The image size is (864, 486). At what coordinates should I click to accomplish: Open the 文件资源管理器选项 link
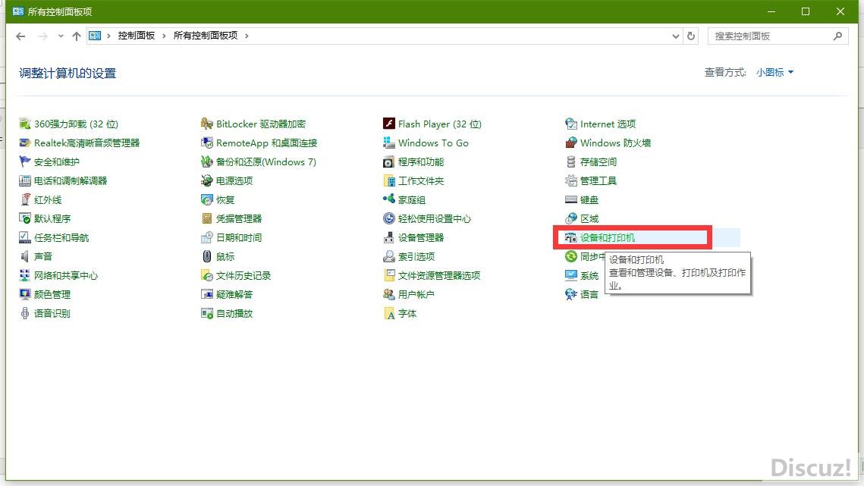pyautogui.click(x=439, y=275)
